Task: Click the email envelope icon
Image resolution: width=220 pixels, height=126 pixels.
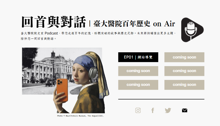Action: [x=185, y=111]
